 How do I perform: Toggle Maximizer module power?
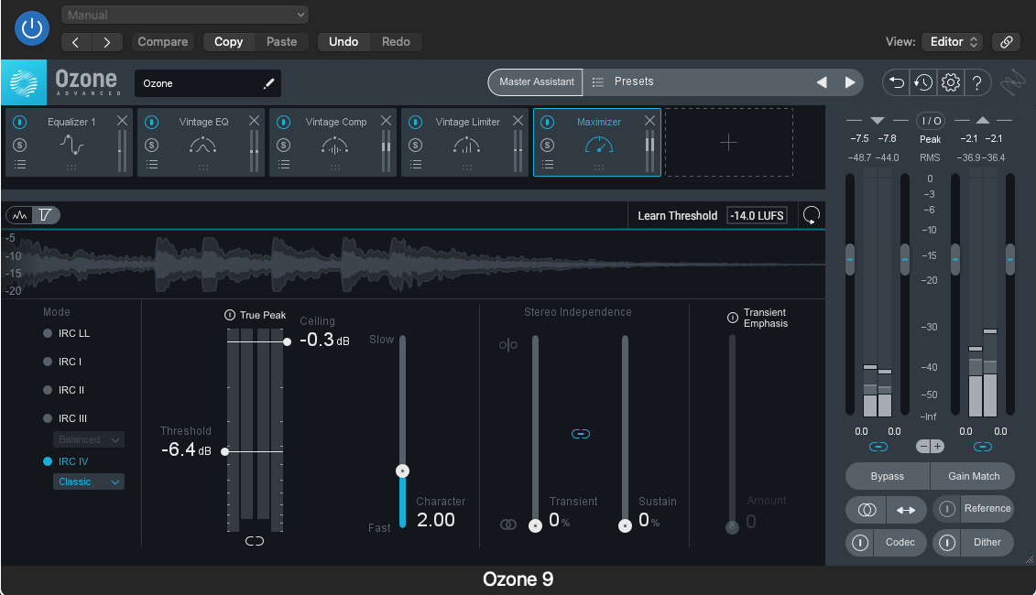tap(547, 122)
